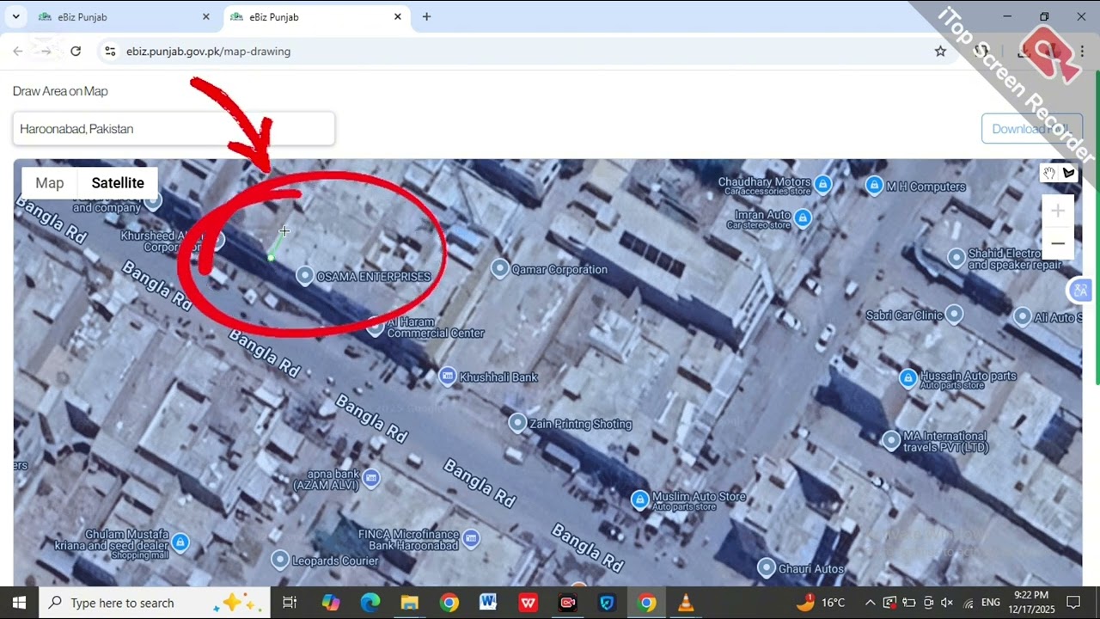
Task: Click the Leopards Courier map pin
Action: click(279, 561)
